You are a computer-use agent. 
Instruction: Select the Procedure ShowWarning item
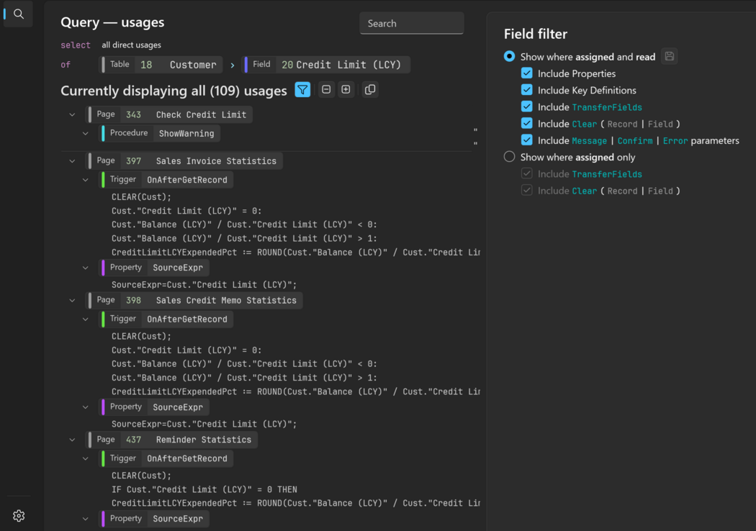click(x=160, y=134)
